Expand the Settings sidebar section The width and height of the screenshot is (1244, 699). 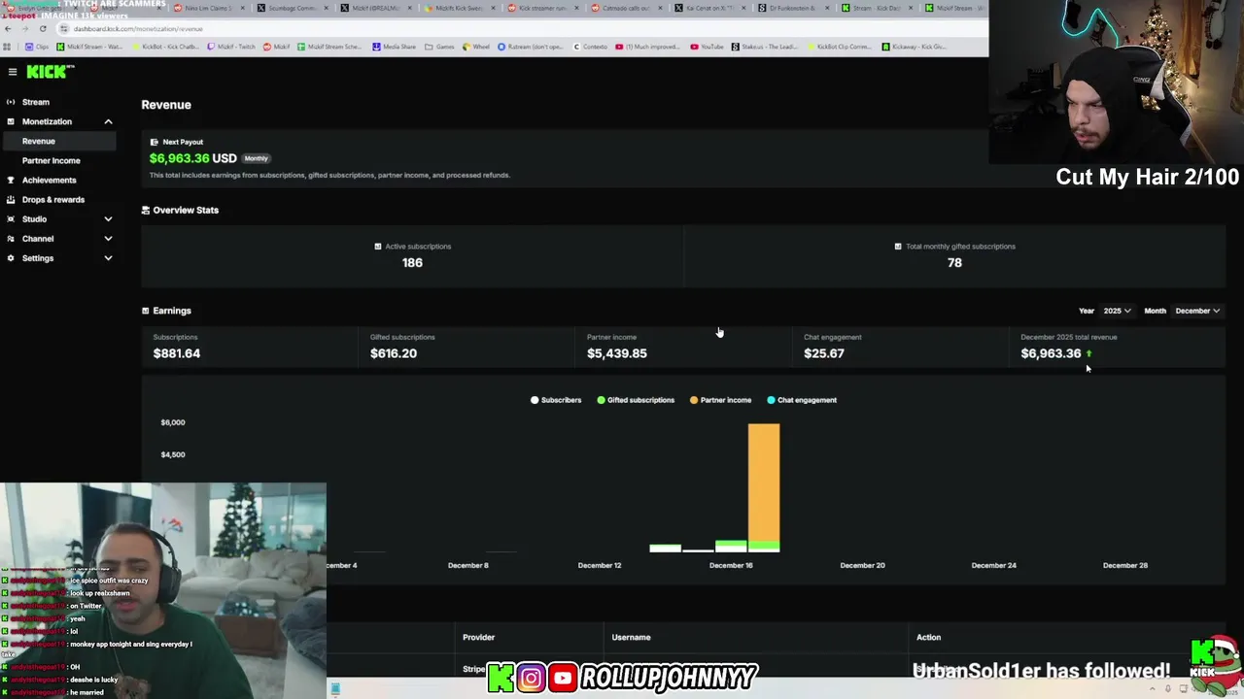click(x=108, y=257)
